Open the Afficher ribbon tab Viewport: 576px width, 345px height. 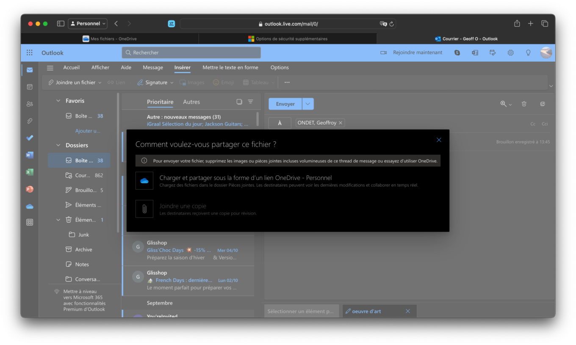[100, 67]
